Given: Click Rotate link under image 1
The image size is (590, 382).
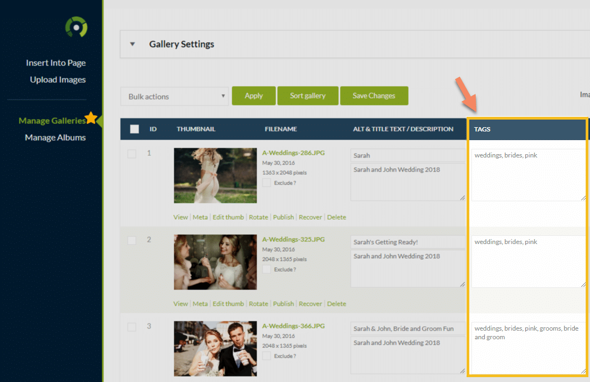Looking at the screenshot, I should (259, 217).
